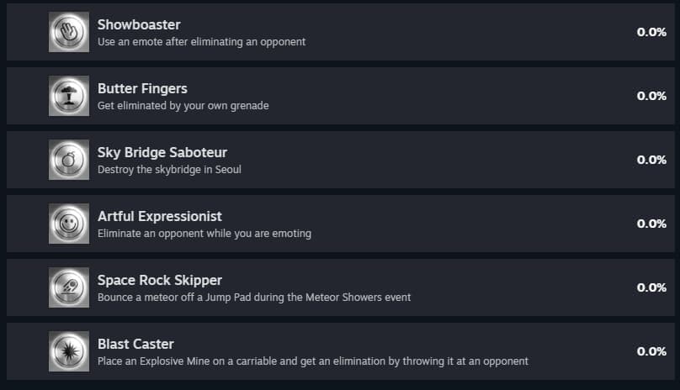Click the Explosive Mine carriable description text
680x390 pixels.
tap(313, 361)
